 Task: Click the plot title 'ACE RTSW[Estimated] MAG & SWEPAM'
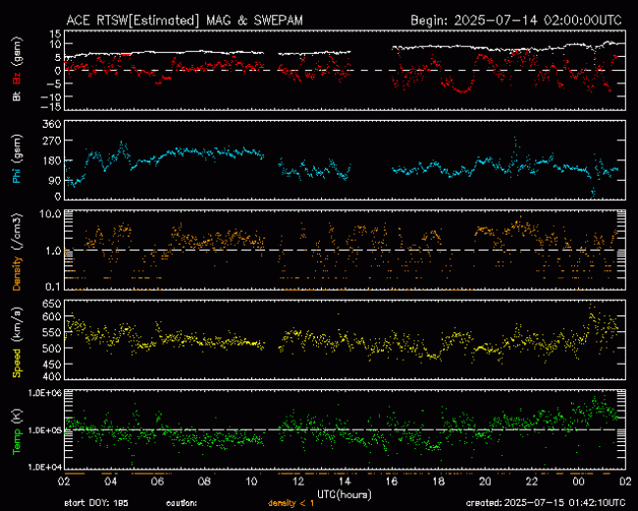coord(185,21)
